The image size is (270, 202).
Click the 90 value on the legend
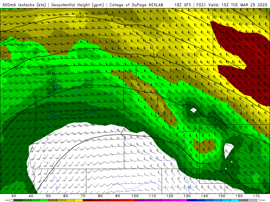[x=117, y=196]
